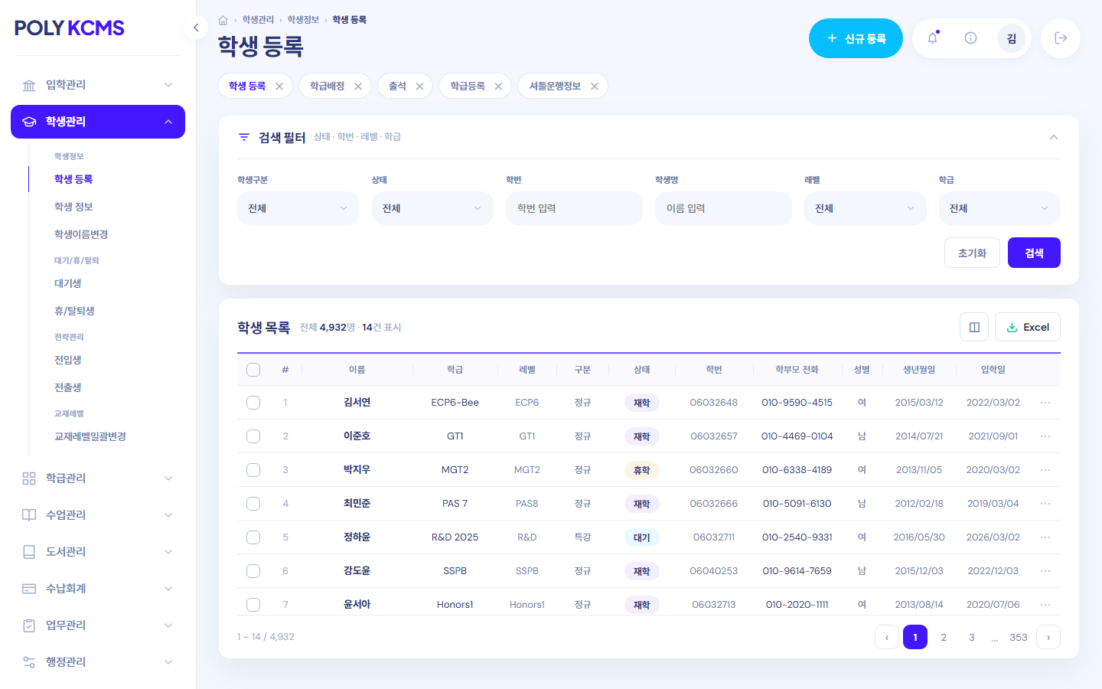Viewport: 1102px width, 689px height.
Task: Export the list with Excel button
Action: [x=1028, y=327]
